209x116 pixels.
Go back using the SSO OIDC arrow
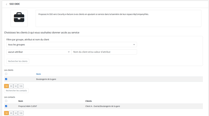6,4
